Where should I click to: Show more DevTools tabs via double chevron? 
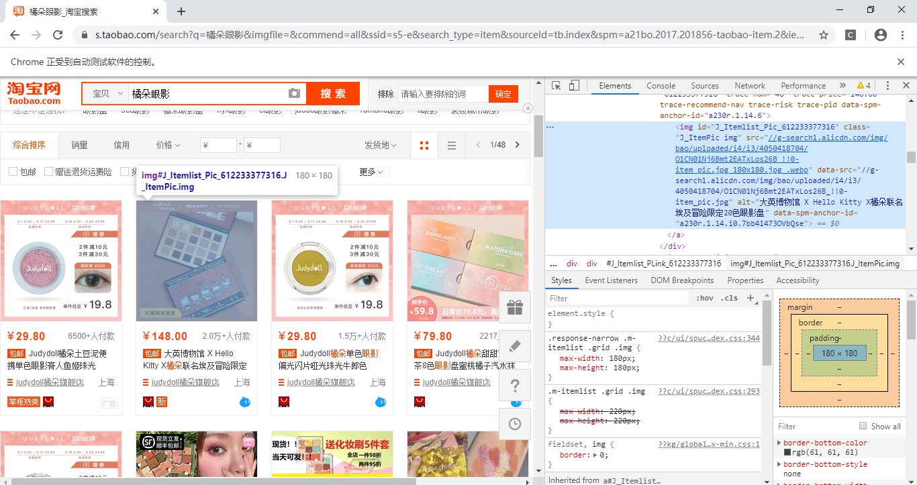(x=842, y=86)
